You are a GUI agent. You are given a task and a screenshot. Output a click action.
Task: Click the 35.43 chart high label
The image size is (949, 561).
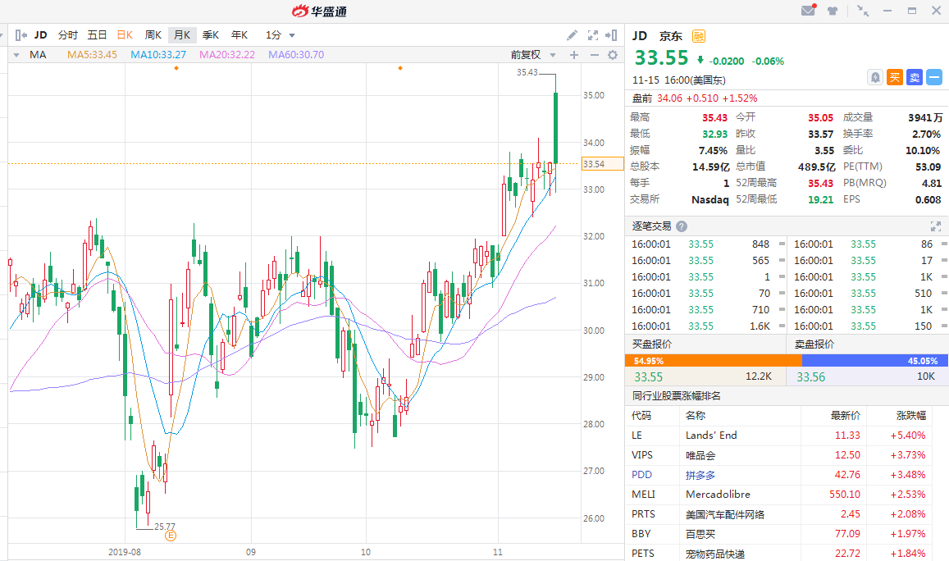click(527, 73)
